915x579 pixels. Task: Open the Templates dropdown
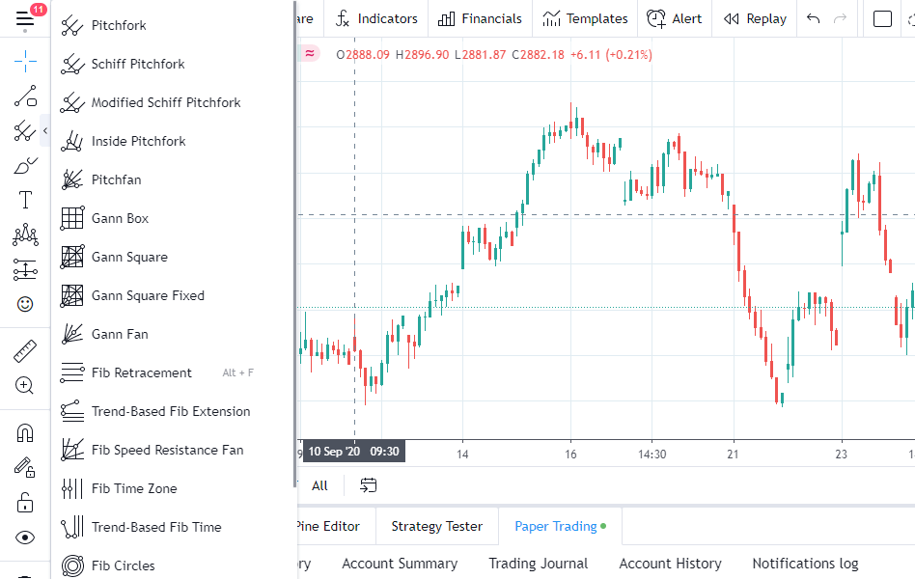[x=585, y=18]
